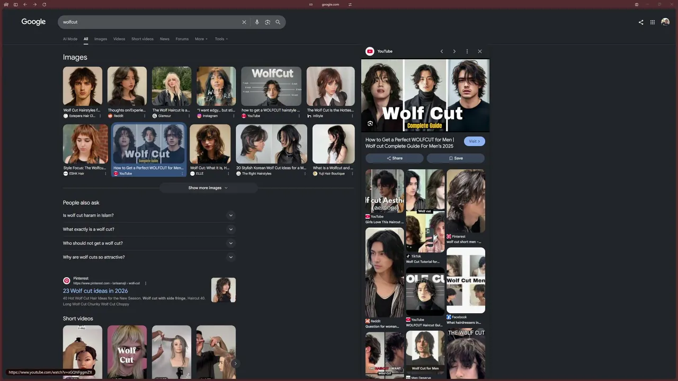Screen dimensions: 678x381
Task: Open the More dropdown in search tabs
Action: tap(201, 39)
